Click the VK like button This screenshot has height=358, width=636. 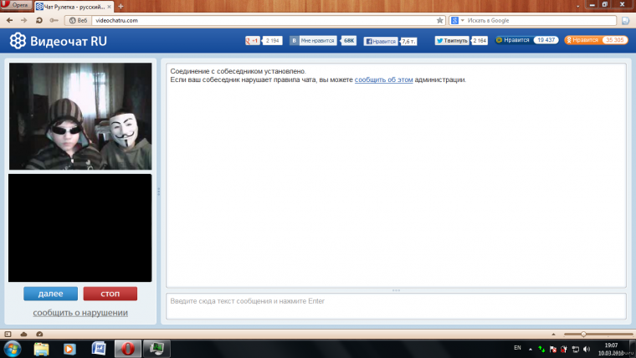coord(314,40)
